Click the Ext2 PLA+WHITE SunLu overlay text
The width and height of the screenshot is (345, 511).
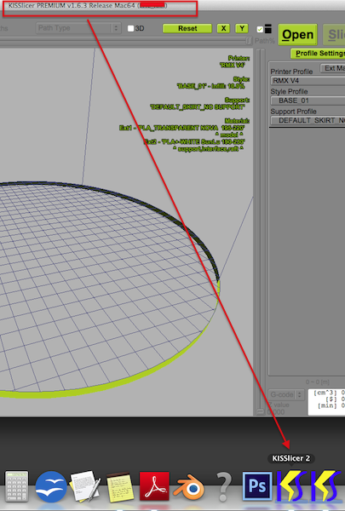(x=194, y=141)
